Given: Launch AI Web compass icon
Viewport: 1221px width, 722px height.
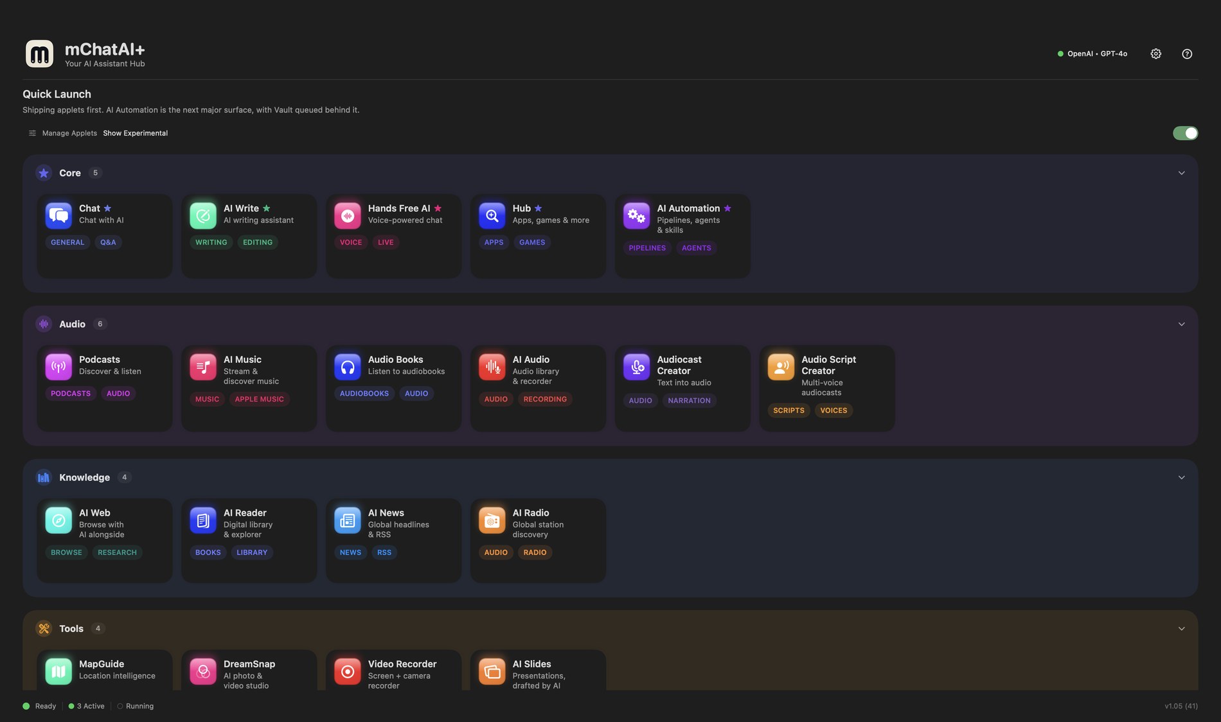Looking at the screenshot, I should tap(58, 520).
